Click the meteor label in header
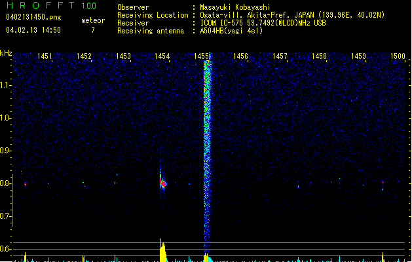Viewport: 412px width, 262px height. click(x=93, y=20)
